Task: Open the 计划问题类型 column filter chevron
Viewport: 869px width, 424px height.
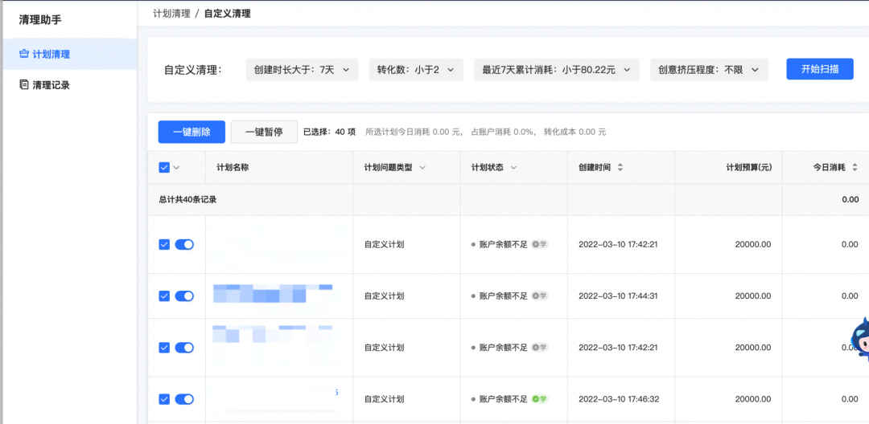Action: pyautogui.click(x=422, y=168)
